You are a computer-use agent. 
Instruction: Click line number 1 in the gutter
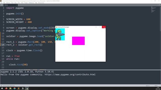click(x=4, y=8)
